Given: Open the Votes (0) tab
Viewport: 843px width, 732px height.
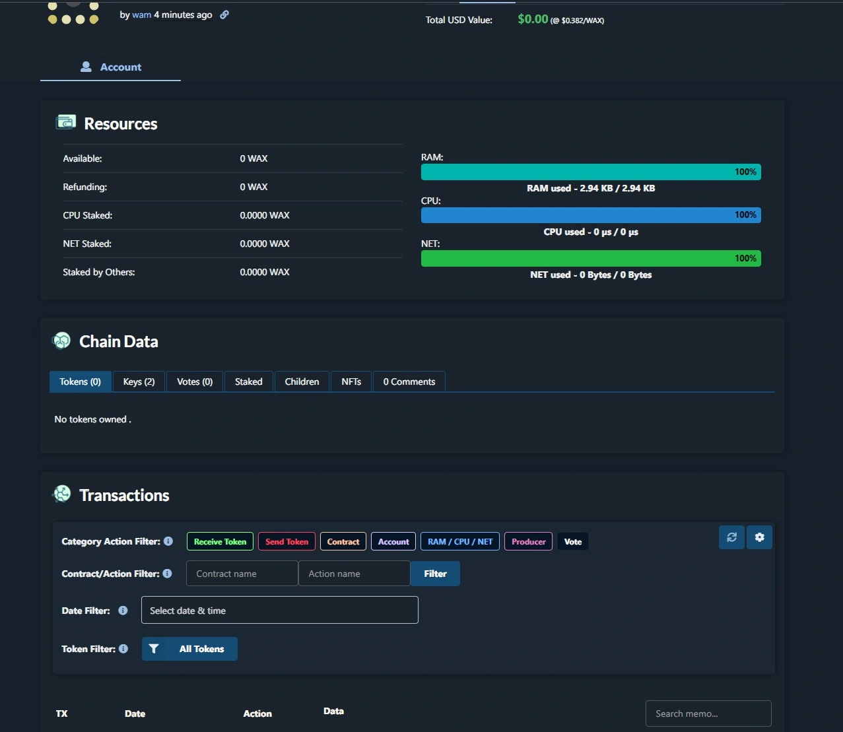Looking at the screenshot, I should tap(195, 382).
